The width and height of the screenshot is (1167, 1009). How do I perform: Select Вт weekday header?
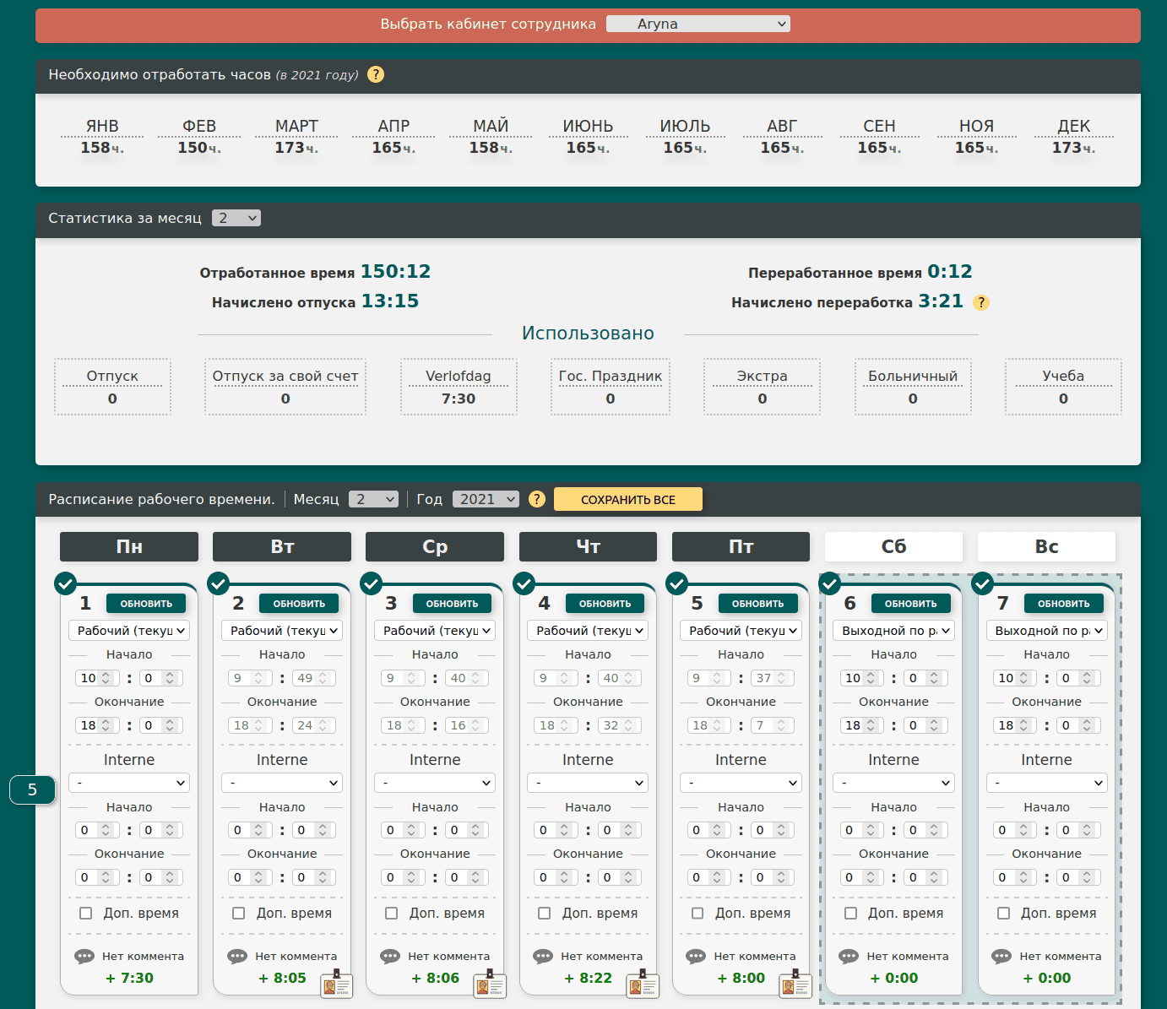(282, 546)
